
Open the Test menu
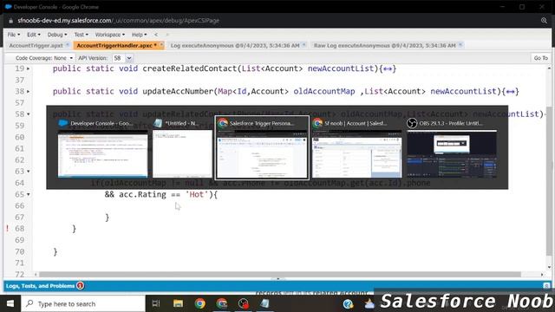click(81, 35)
